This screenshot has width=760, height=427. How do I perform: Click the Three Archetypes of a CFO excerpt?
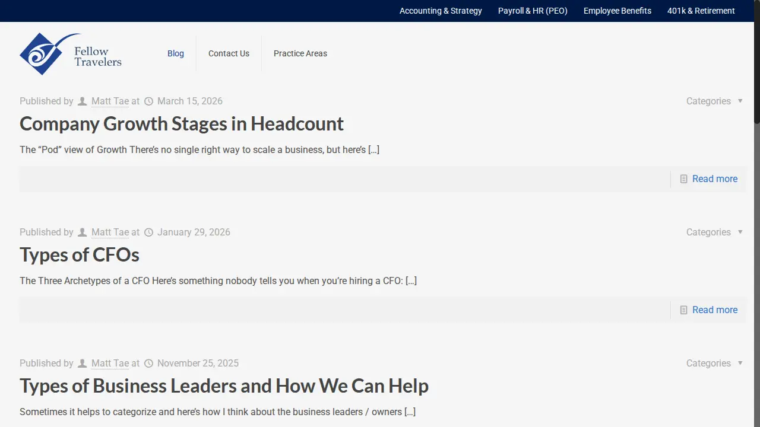point(218,281)
